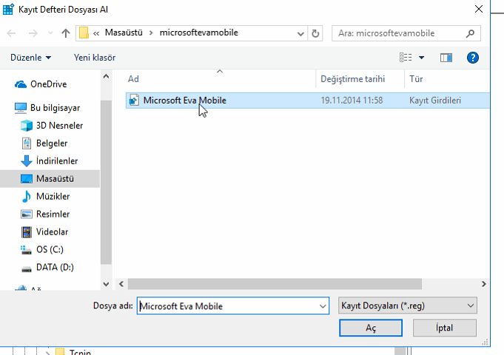Click the OneDrive cloud icon
The width and height of the screenshot is (504, 355).
tap(21, 84)
